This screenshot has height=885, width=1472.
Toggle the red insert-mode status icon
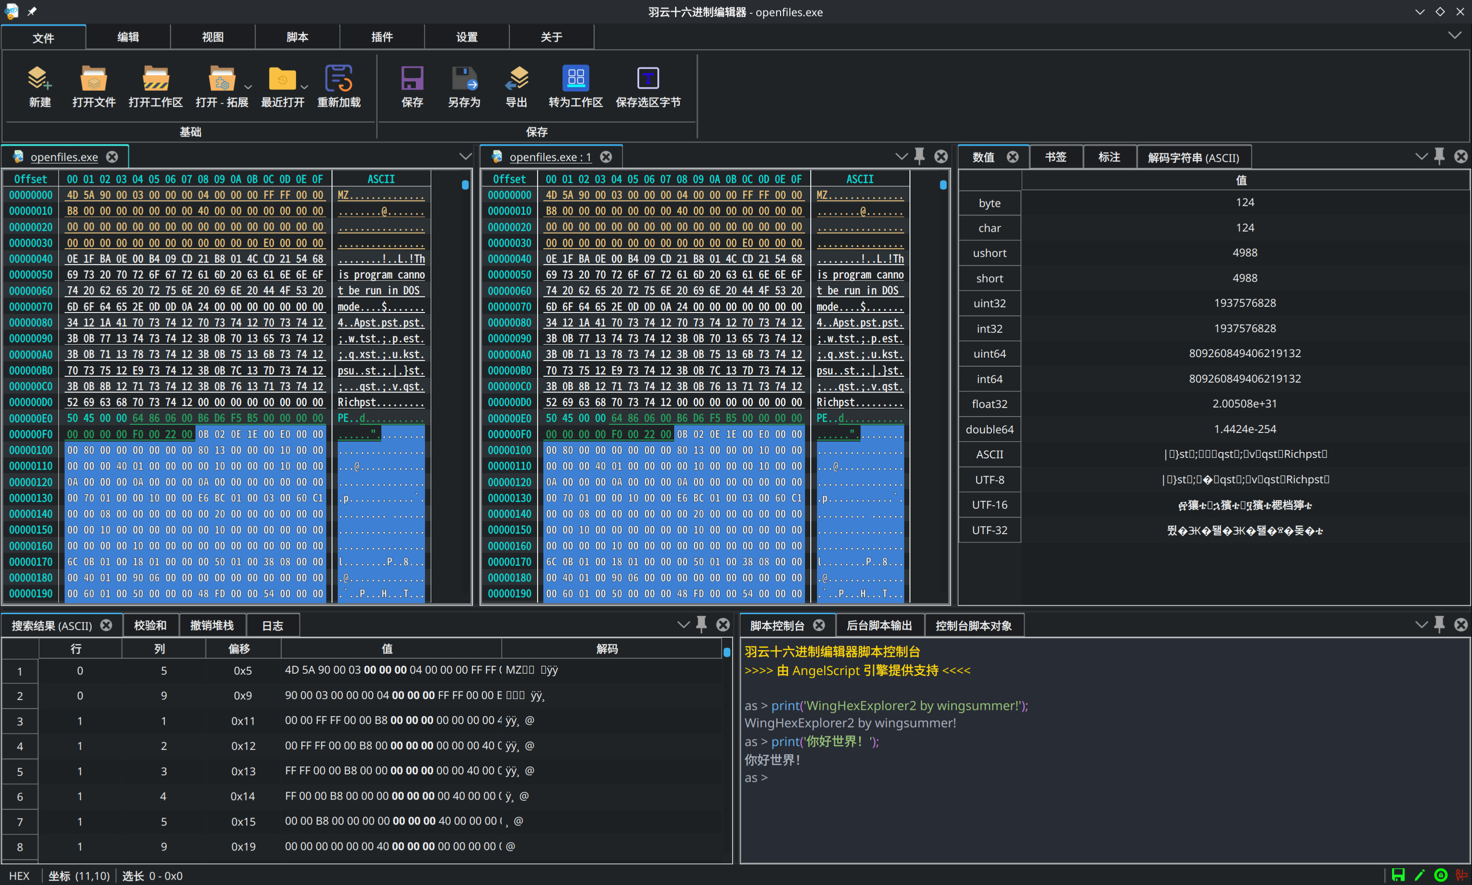(x=1460, y=875)
